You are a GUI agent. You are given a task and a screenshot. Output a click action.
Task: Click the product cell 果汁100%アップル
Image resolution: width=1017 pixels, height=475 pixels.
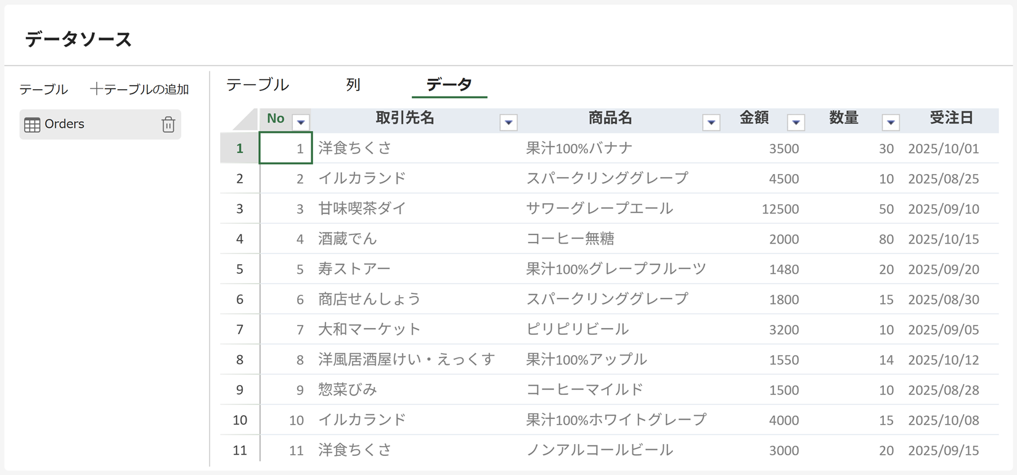pos(587,359)
